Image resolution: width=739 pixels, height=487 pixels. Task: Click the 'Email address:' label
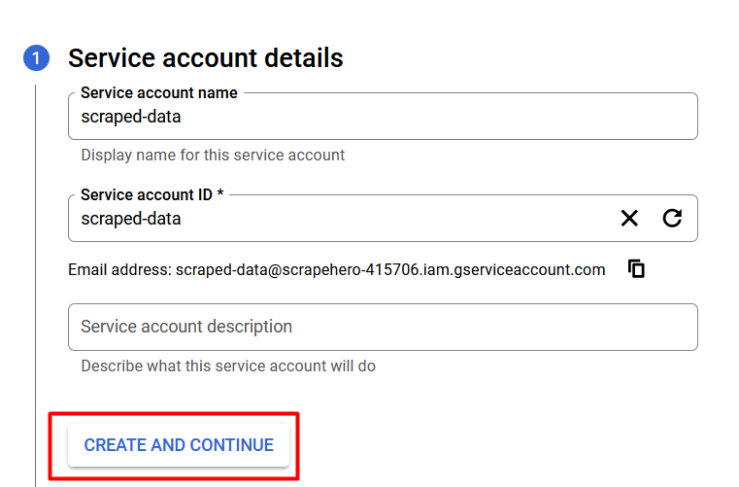pos(119,270)
